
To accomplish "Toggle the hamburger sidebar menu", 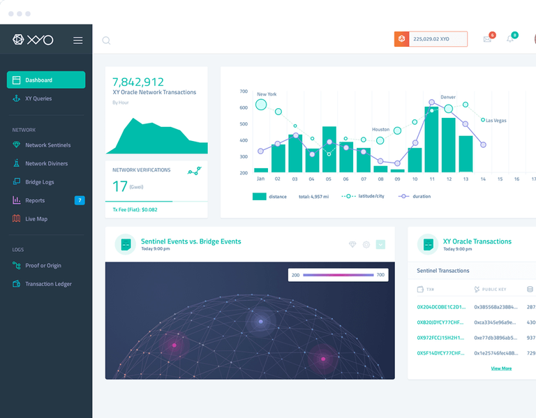I will pyautogui.click(x=78, y=40).
